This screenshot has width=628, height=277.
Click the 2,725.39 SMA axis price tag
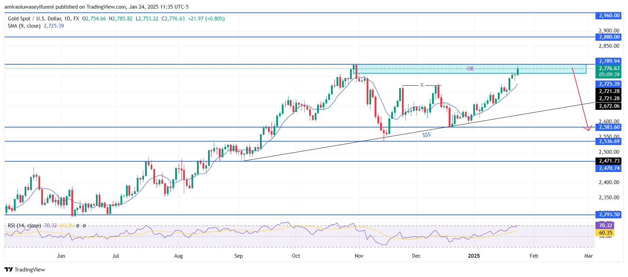[609, 84]
